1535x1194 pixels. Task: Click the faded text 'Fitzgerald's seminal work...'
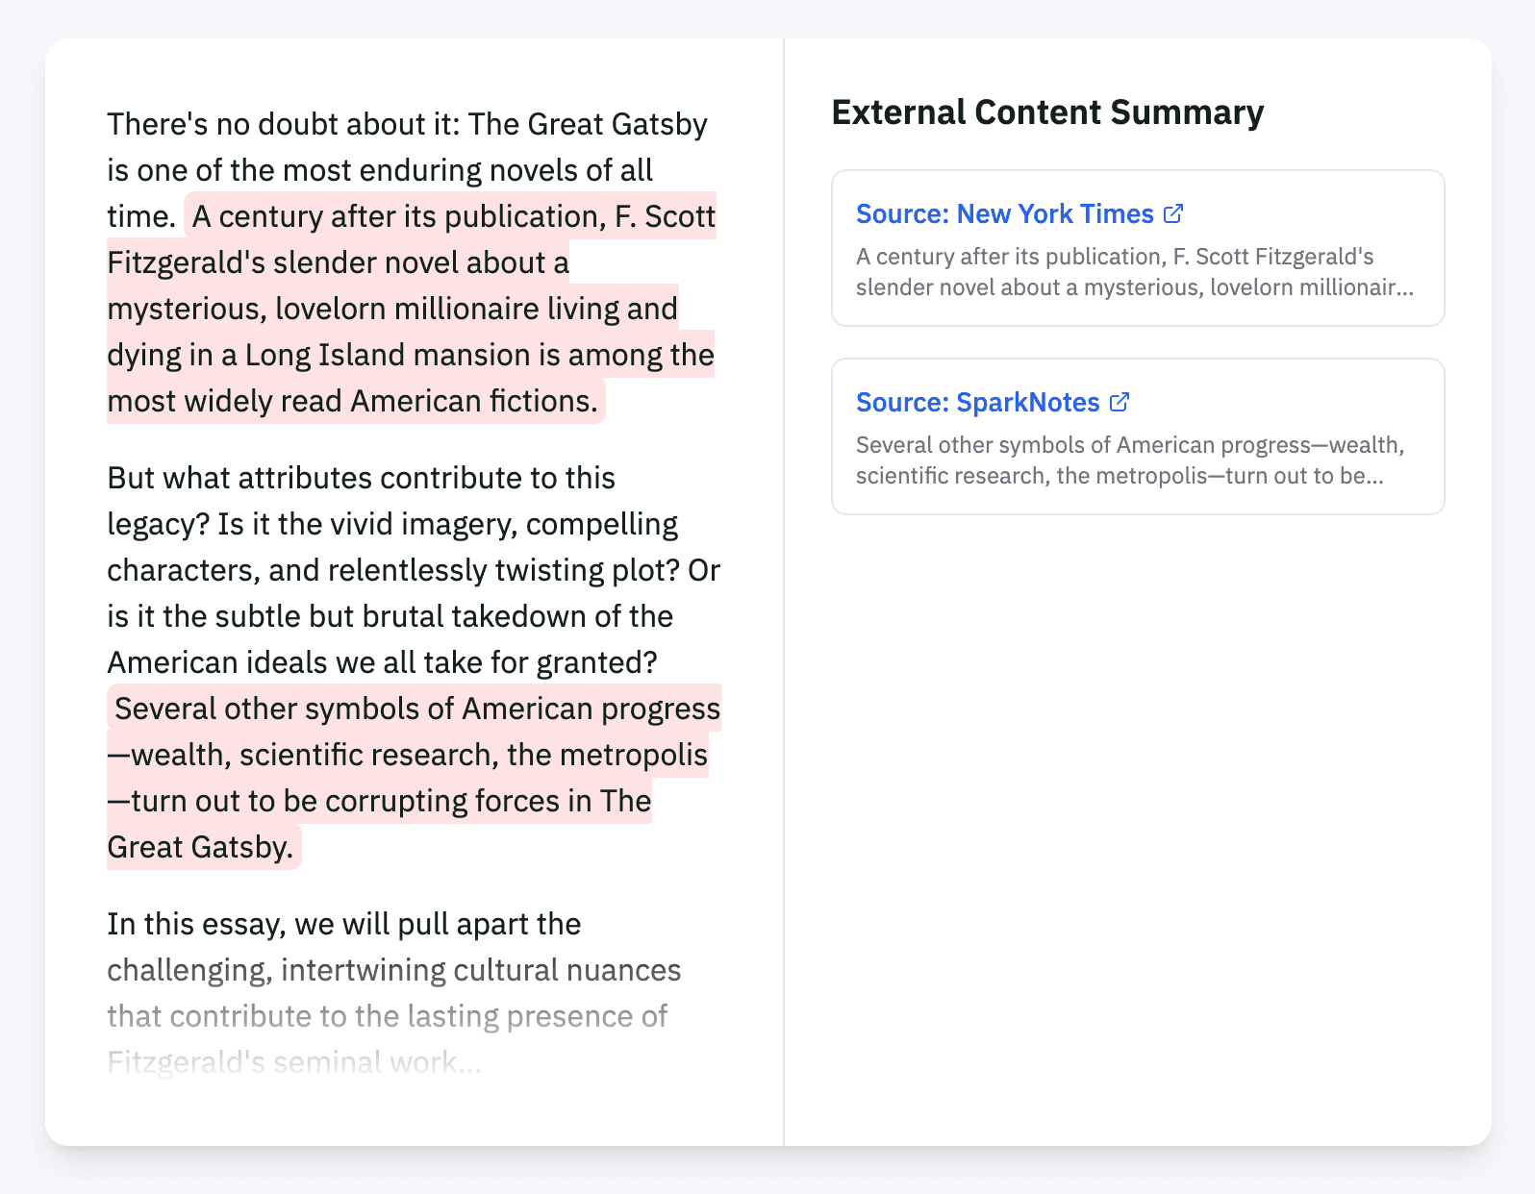(293, 1061)
